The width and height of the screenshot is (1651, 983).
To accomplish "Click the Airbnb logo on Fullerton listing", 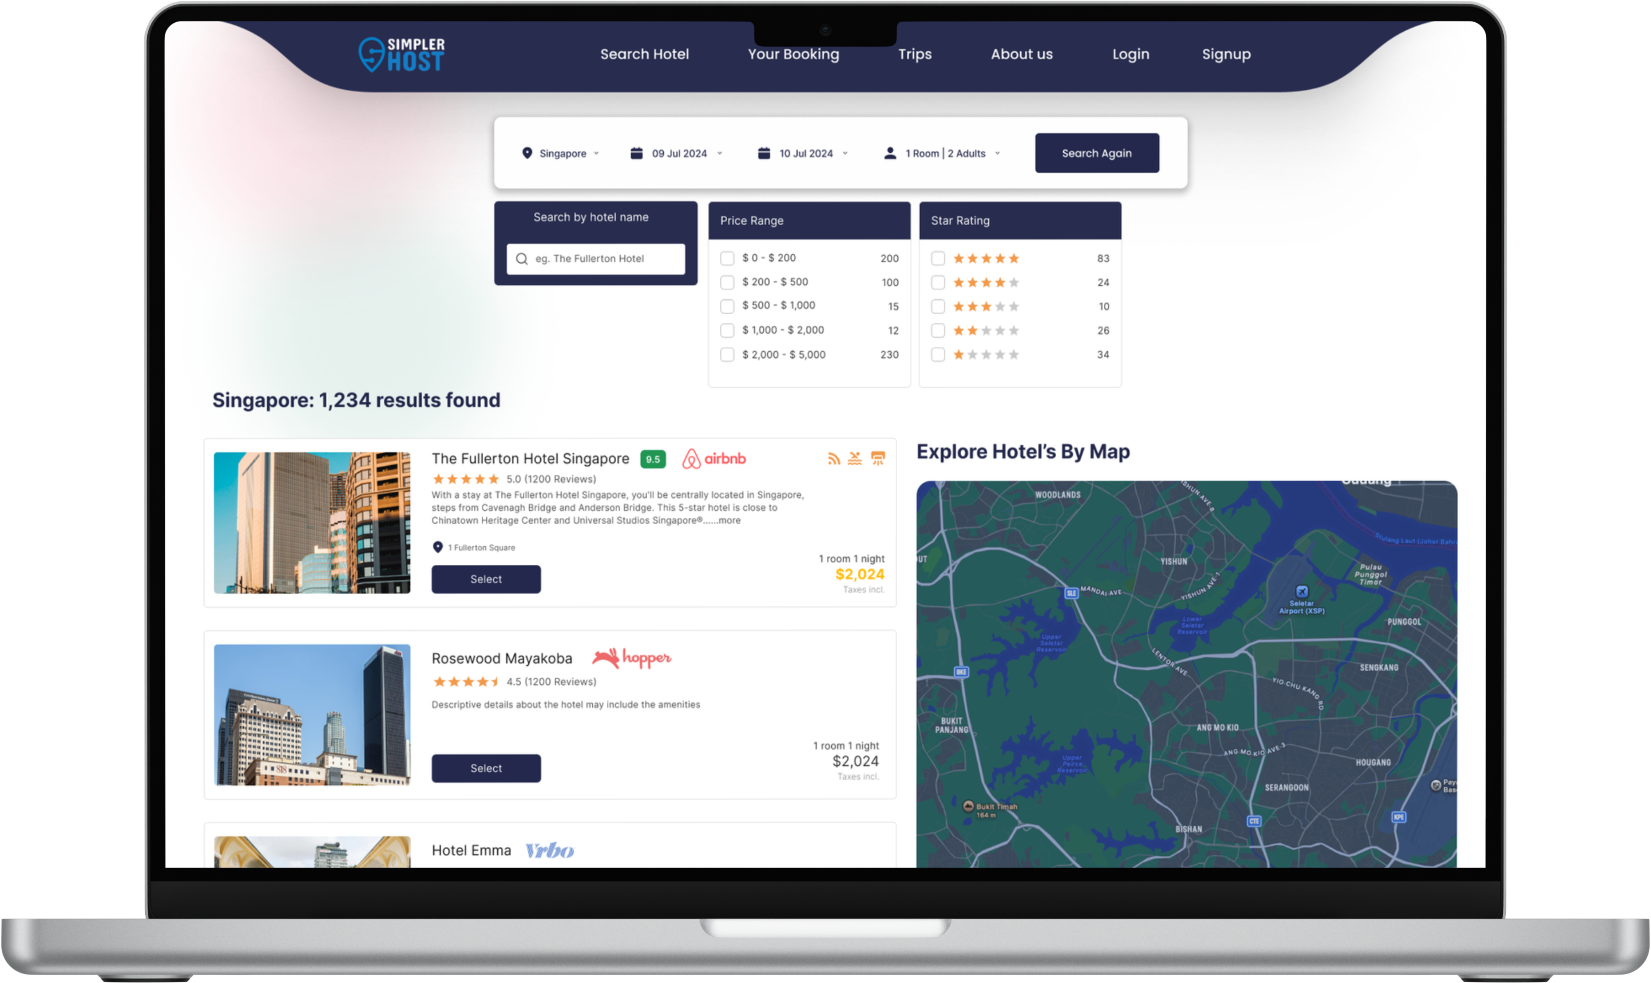I will point(714,458).
